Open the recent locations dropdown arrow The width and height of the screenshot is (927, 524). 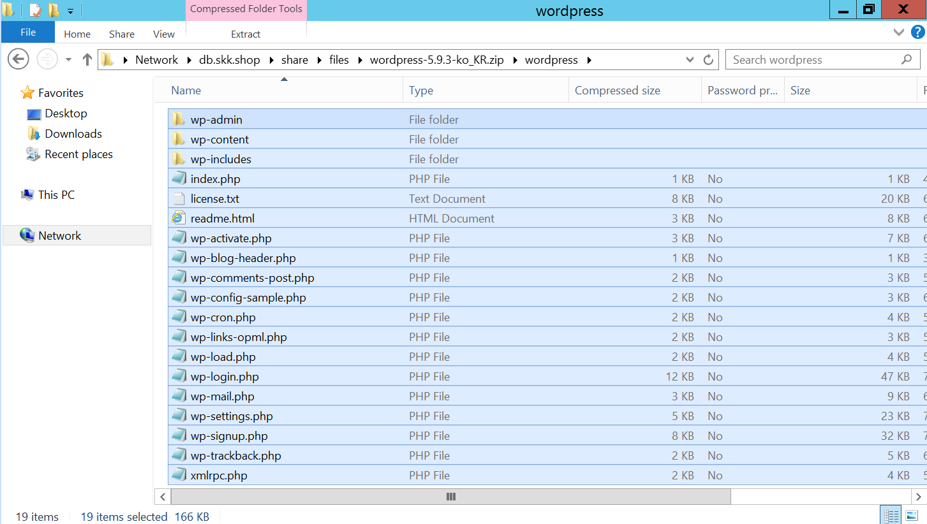[69, 60]
